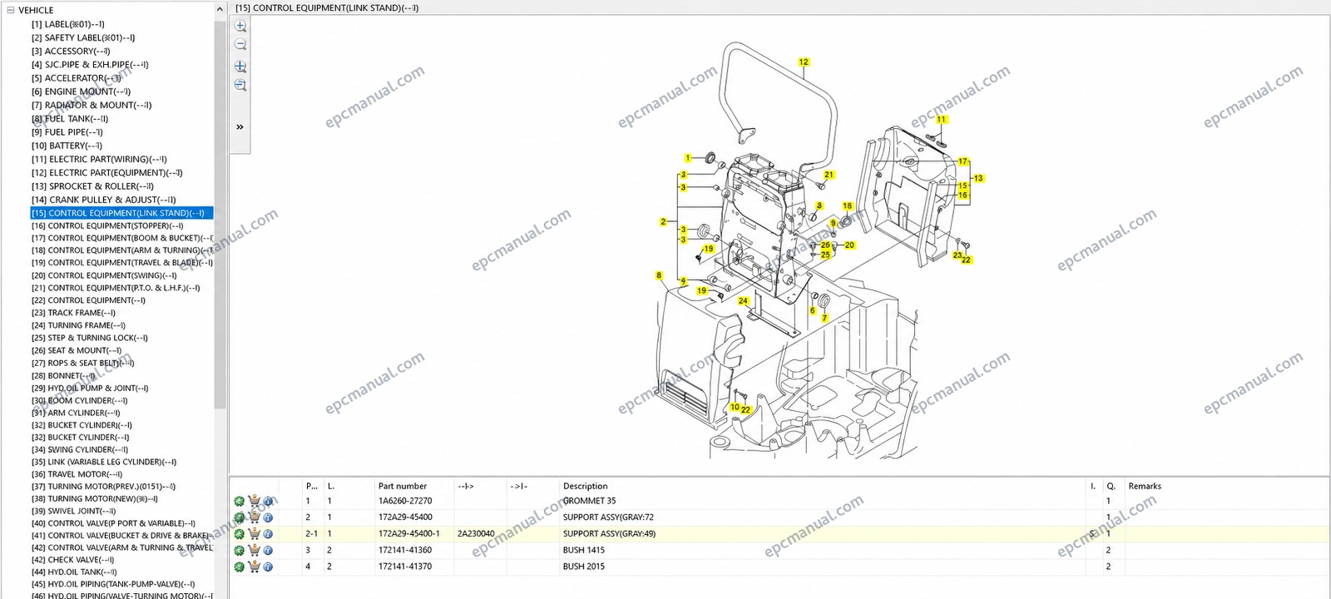Select the 1A6260-27270 part number cell

405,502
